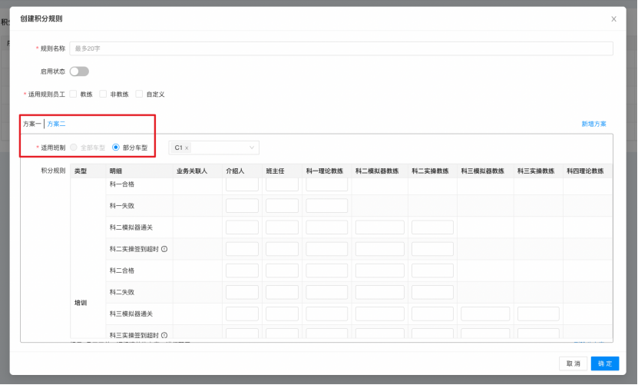Screen dimensions: 638x385
Task: Click the 新增方案 link
Action: tap(593, 124)
